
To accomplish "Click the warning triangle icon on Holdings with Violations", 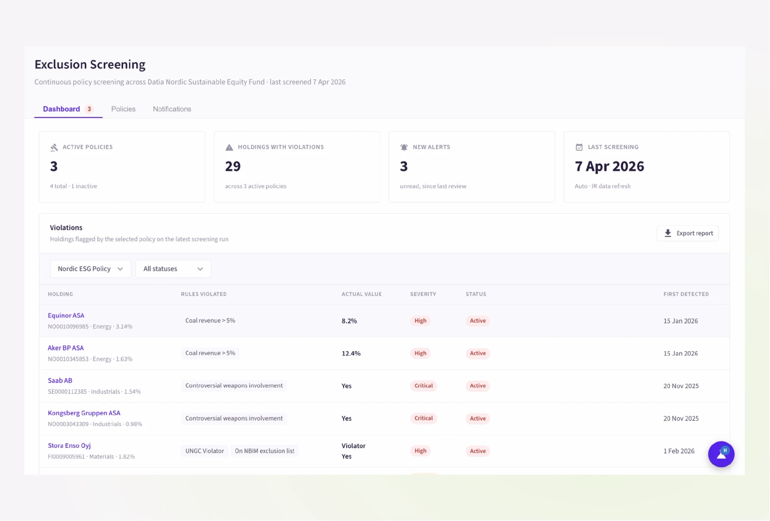I will click(x=229, y=147).
